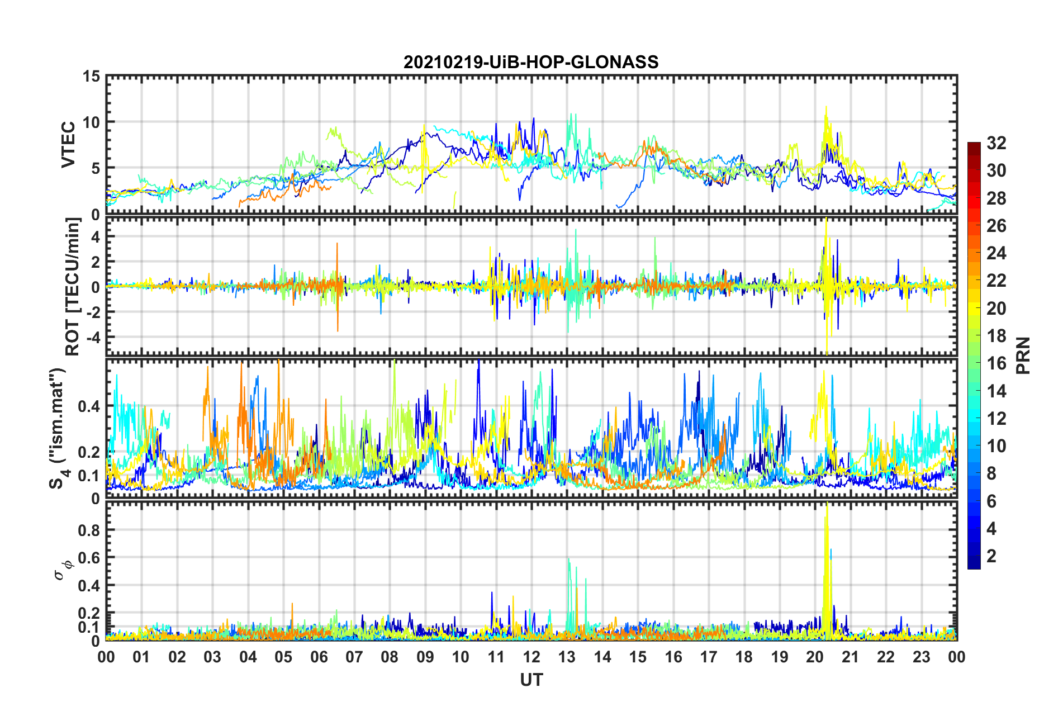
Task: Click the colorbar tick label 8
Action: tap(991, 473)
